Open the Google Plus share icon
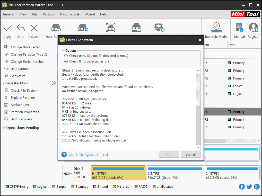 (x=257, y=187)
